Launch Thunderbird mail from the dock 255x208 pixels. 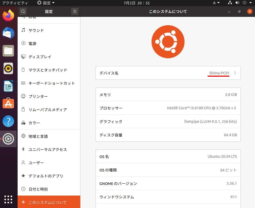(x=8, y=33)
